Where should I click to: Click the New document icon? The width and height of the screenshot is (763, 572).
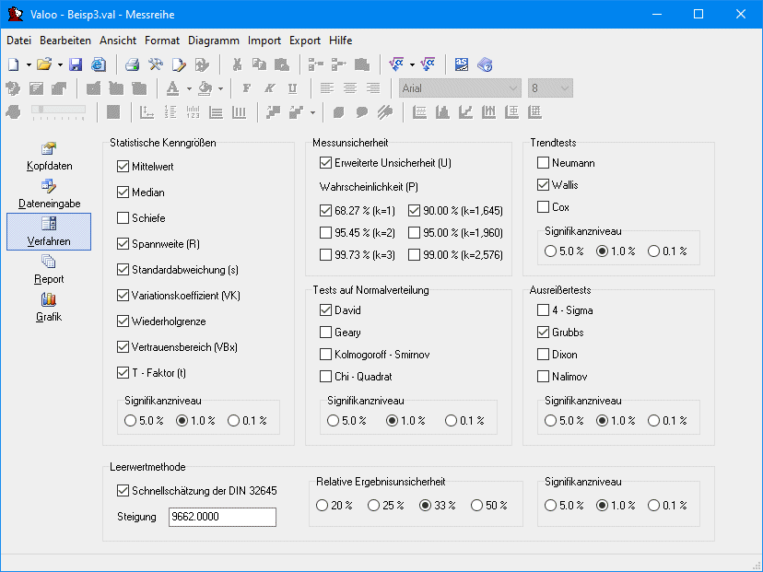point(13,64)
